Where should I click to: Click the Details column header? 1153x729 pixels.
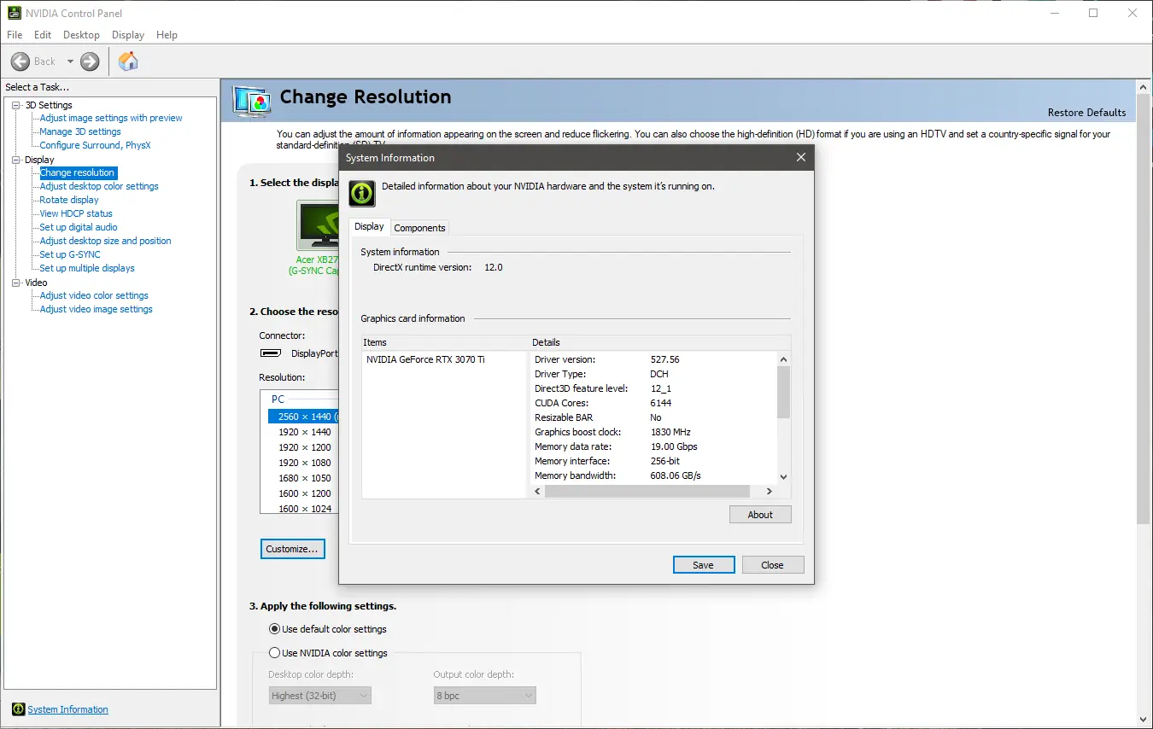coord(660,342)
